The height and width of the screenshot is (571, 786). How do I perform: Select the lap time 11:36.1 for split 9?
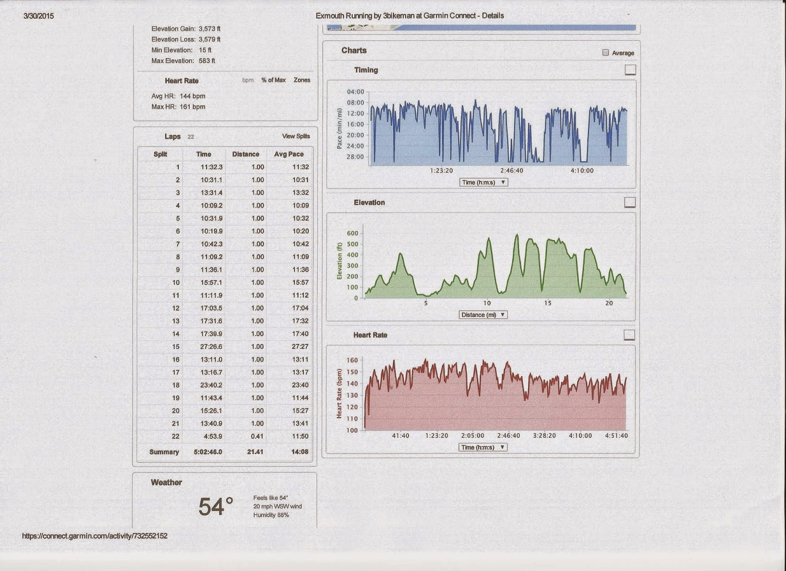pos(211,270)
